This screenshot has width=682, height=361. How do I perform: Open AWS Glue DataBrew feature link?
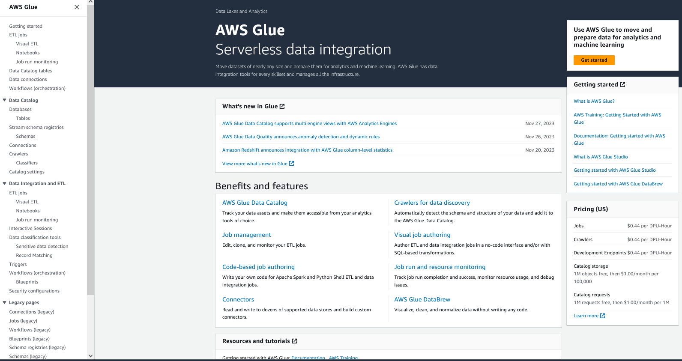click(422, 299)
